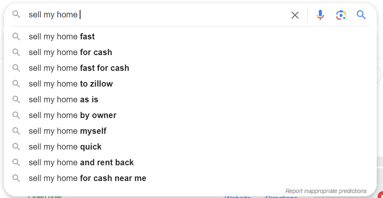Choose suggestion "sell my home for cash"
This screenshot has height=198, width=383.
click(x=190, y=52)
